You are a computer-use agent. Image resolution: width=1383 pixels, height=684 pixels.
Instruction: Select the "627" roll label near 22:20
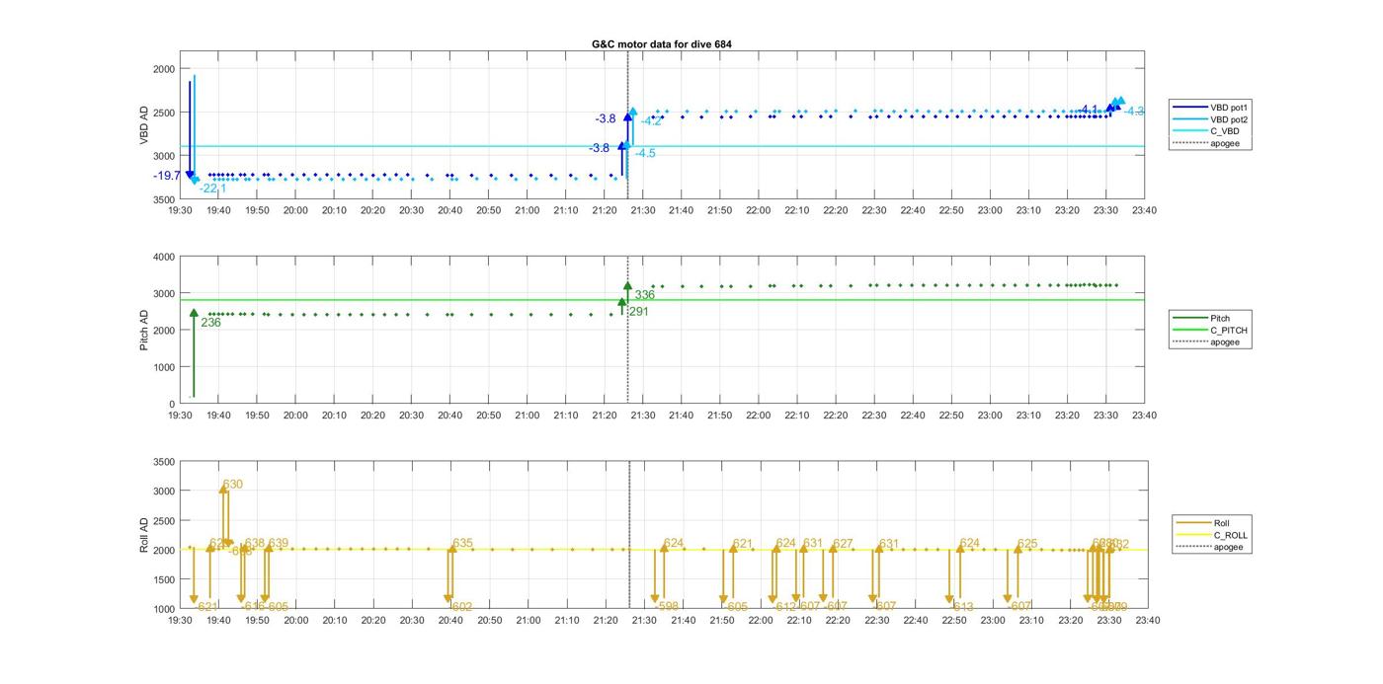843,544
